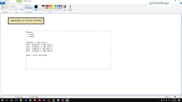Open Google Chrome from the taskbar
This screenshot has height=102, width=182.
coord(30,100)
